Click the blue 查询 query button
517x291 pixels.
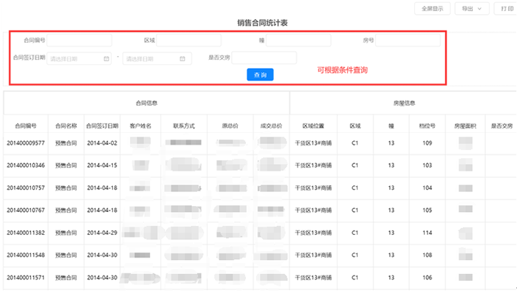point(260,75)
